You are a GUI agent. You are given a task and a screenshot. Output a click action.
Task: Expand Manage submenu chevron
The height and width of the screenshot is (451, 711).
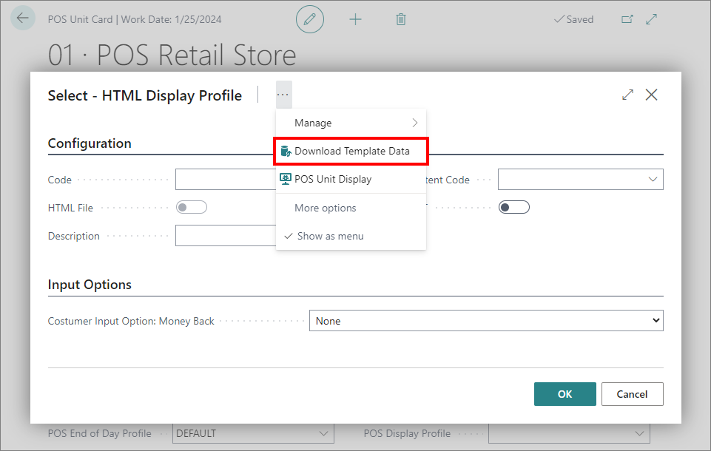[x=415, y=123]
